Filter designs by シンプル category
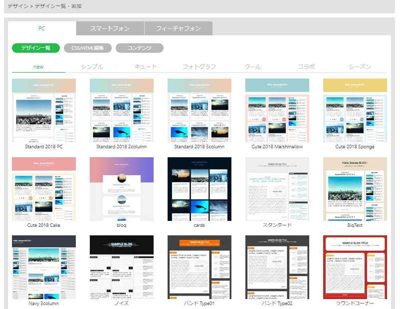The height and width of the screenshot is (309, 400). 92,67
